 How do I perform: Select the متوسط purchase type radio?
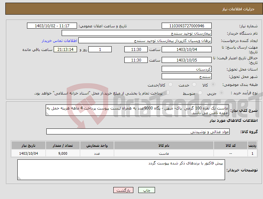[x=200, y=93]
